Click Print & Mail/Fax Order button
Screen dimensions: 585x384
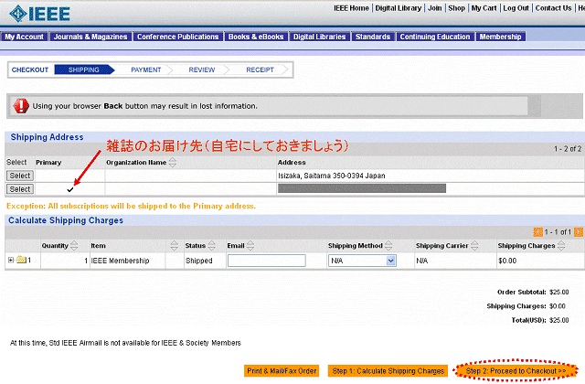[282, 371]
